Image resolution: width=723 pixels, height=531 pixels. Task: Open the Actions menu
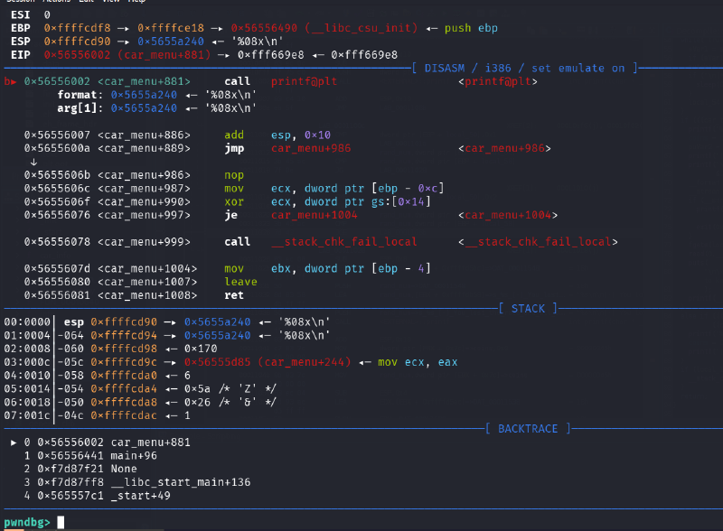pyautogui.click(x=54, y=2)
